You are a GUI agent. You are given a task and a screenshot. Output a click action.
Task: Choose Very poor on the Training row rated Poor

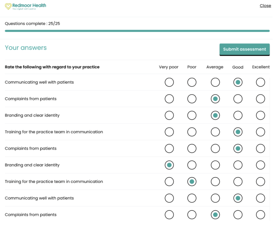tap(169, 182)
